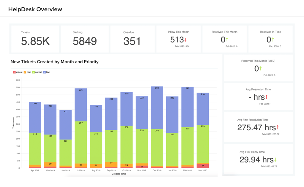This screenshot has width=304, height=187.
Task: Open the Backlog 5849 widget
Action: pyautogui.click(x=85, y=39)
